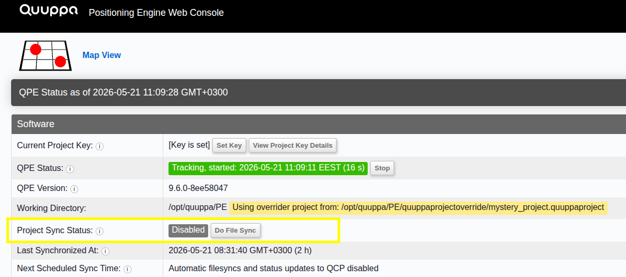Screen dimensions: 626x277
Task: Show info icon for Last Synchronized At
Action: [105, 251]
